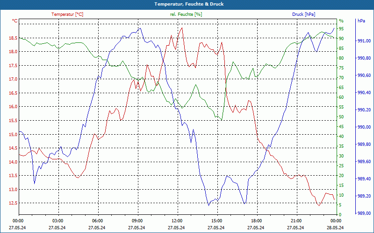Click the 'hPa' unit label on pressure axis
Image resolution: width=374 pixels, height=233 pixels.
[361, 21]
